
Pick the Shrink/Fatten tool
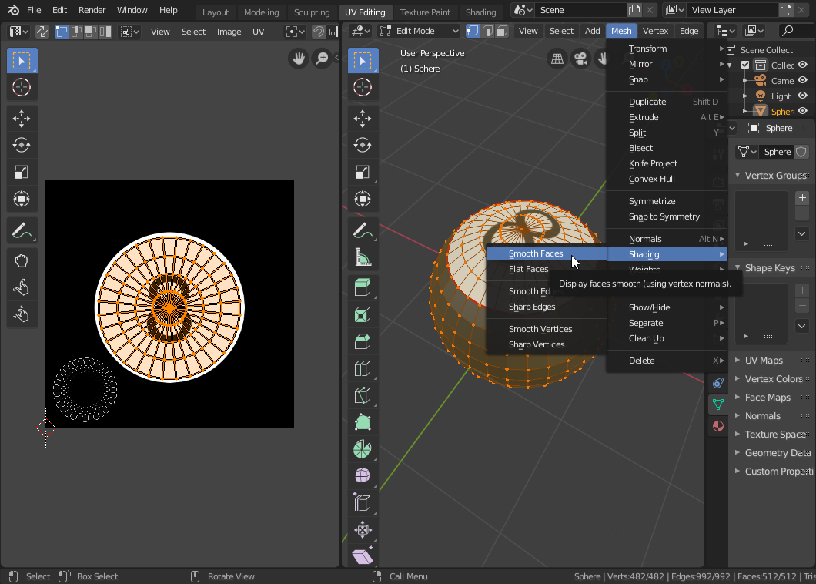click(x=363, y=530)
